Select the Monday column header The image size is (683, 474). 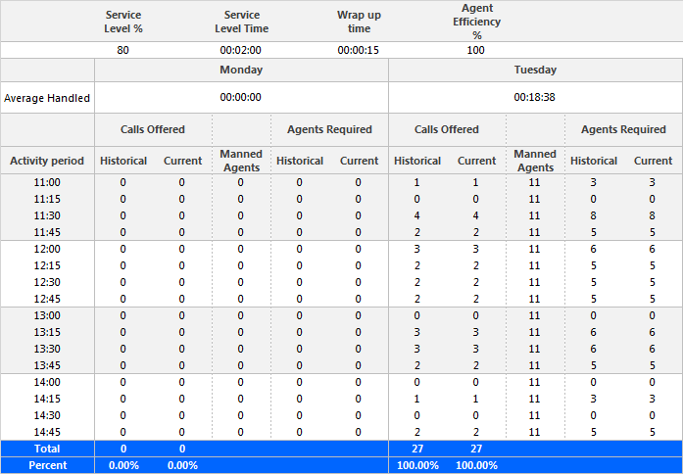tap(241, 70)
